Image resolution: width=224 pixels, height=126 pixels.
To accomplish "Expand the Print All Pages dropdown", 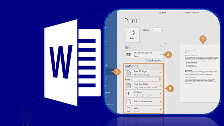I will (144, 73).
